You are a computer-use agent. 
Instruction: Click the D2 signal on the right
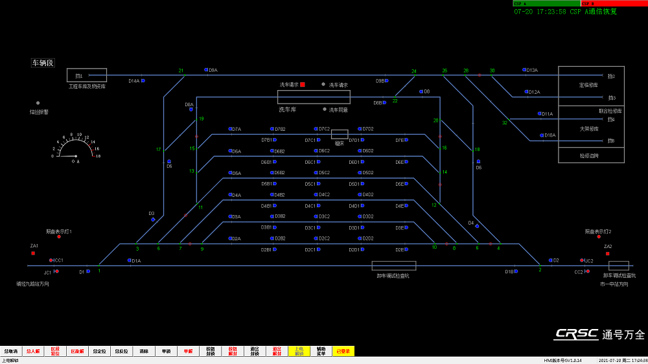(550, 260)
